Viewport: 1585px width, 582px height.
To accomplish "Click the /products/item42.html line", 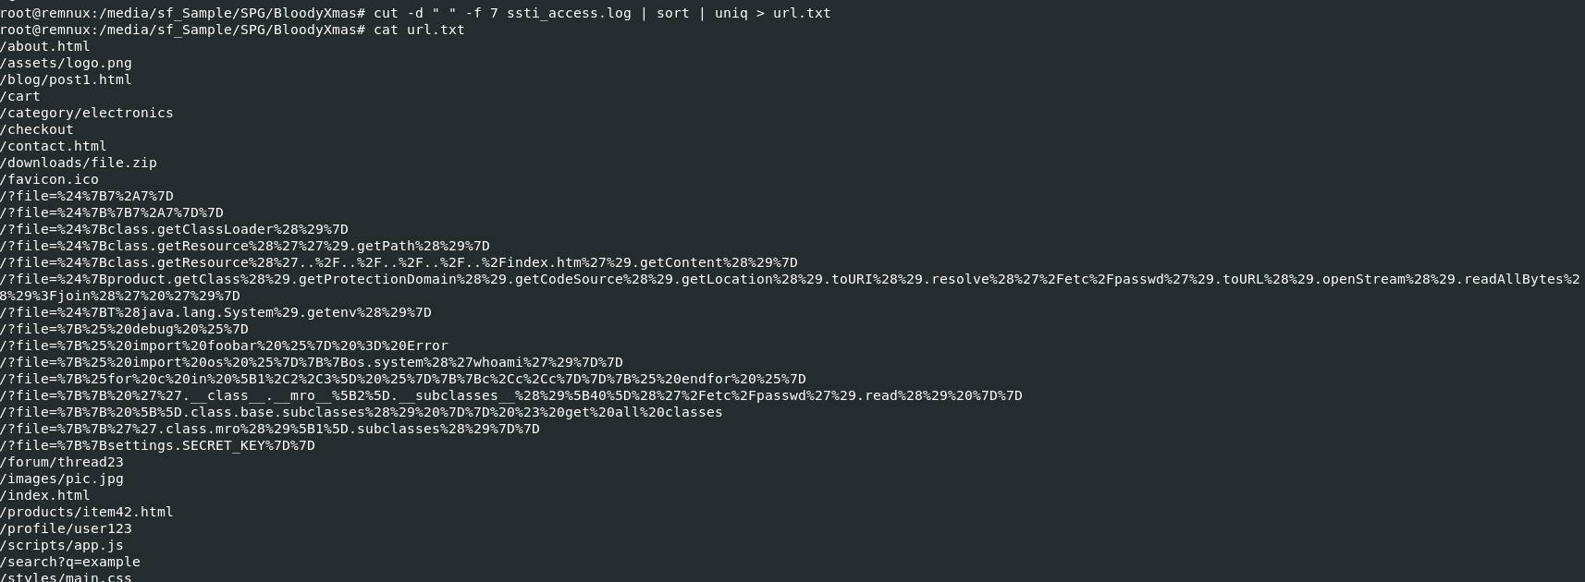I will 87,512.
